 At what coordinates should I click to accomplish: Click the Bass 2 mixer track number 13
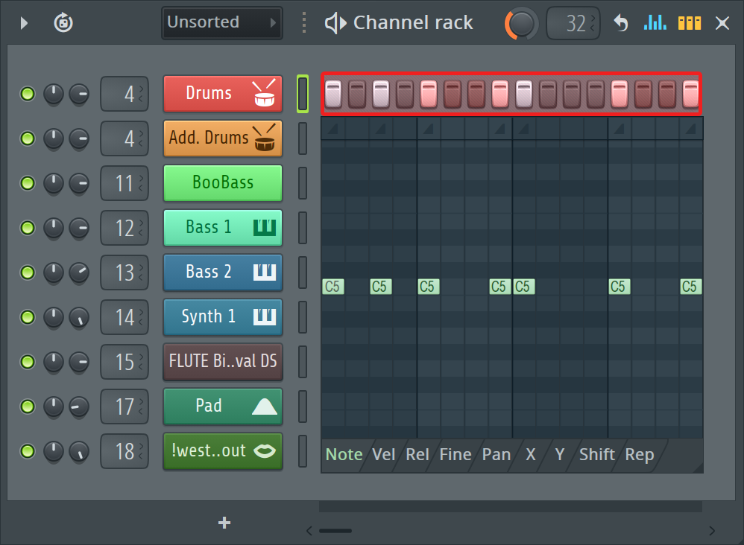pos(124,272)
